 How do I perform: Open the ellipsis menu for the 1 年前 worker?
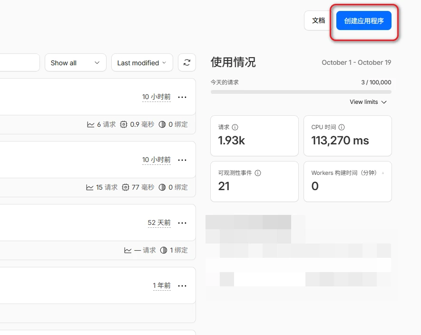click(x=182, y=285)
